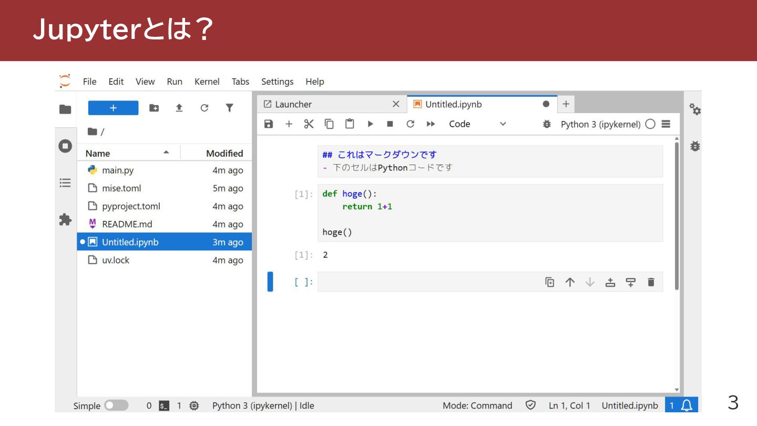Open the Code cell type dropdown
The height and width of the screenshot is (426, 757).
pyautogui.click(x=477, y=124)
